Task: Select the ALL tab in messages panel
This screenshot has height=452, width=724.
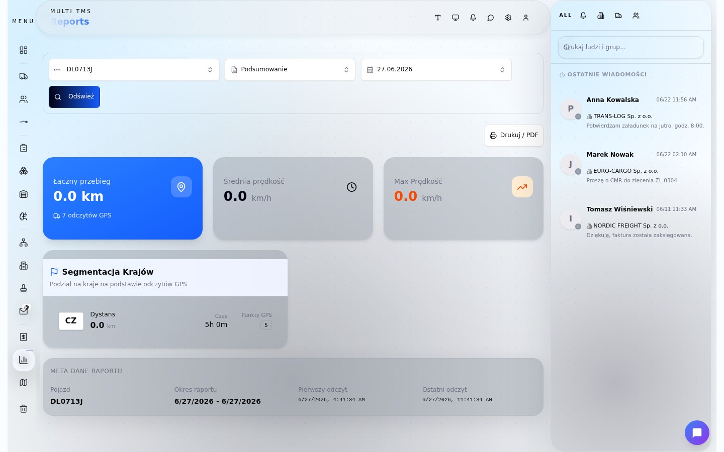Action: [x=566, y=16]
